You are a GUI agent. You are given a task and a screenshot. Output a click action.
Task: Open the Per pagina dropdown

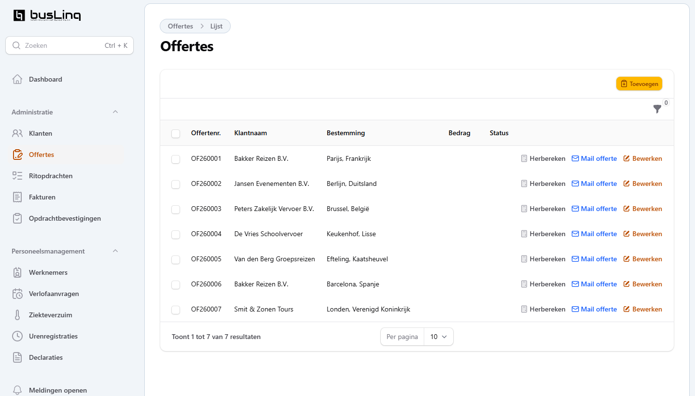438,337
